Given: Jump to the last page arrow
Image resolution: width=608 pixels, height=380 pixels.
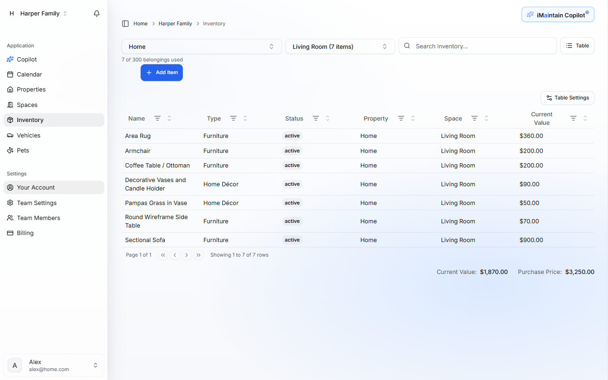Looking at the screenshot, I should (198, 255).
